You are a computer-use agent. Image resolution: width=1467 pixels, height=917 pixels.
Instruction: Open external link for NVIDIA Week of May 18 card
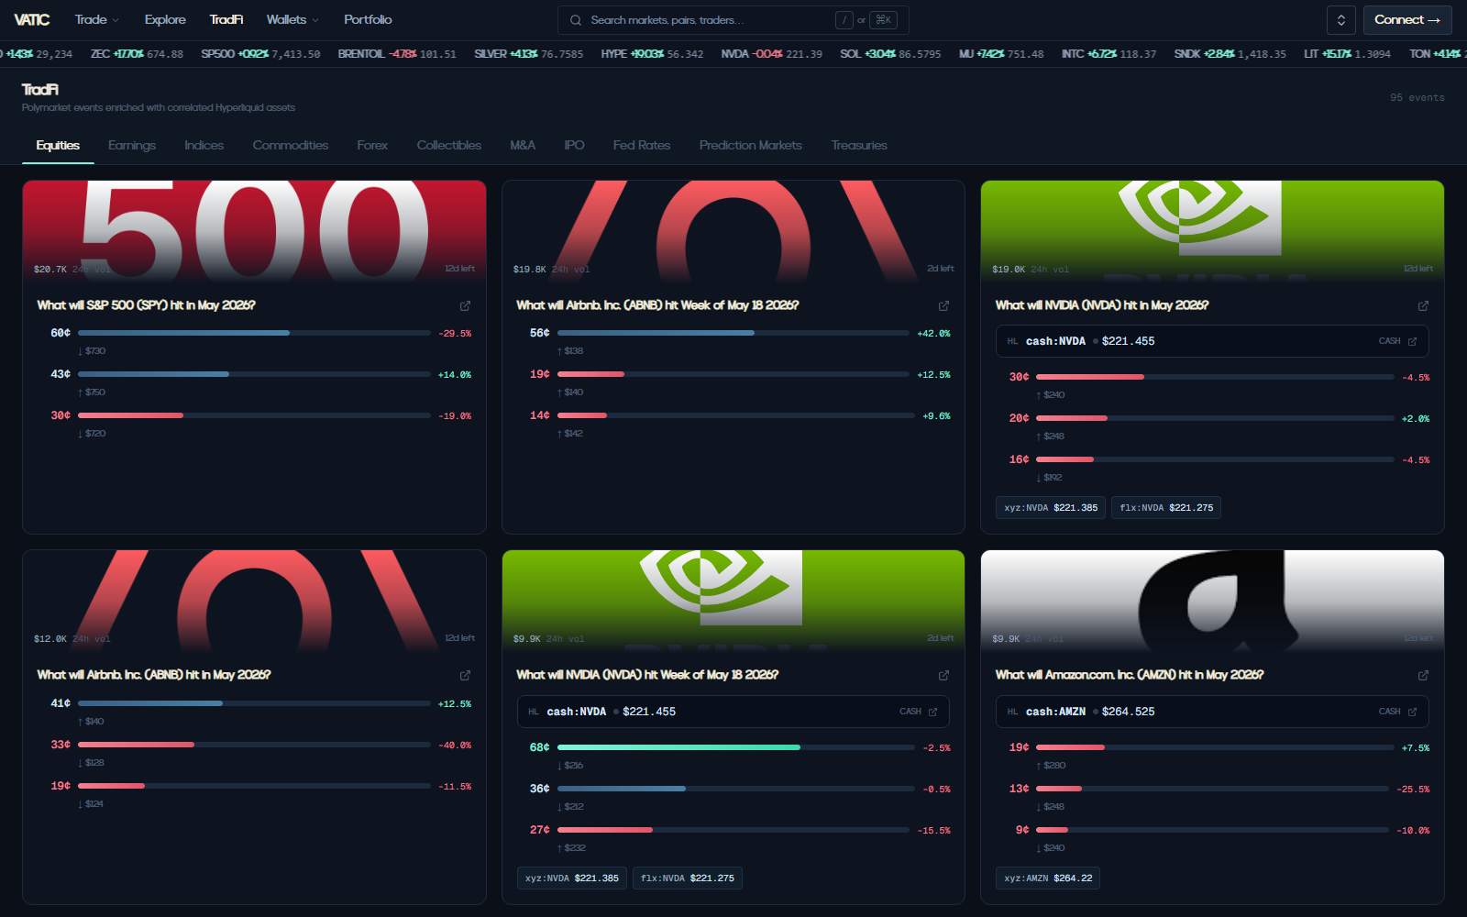[943, 675]
